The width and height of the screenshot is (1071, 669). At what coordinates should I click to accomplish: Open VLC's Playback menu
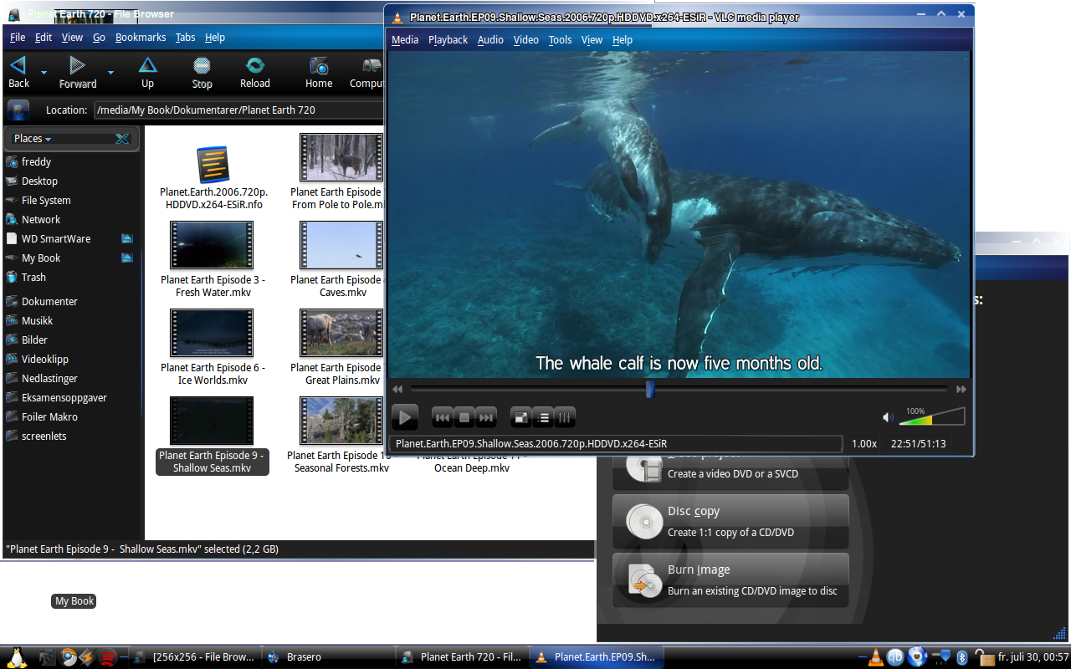(448, 40)
